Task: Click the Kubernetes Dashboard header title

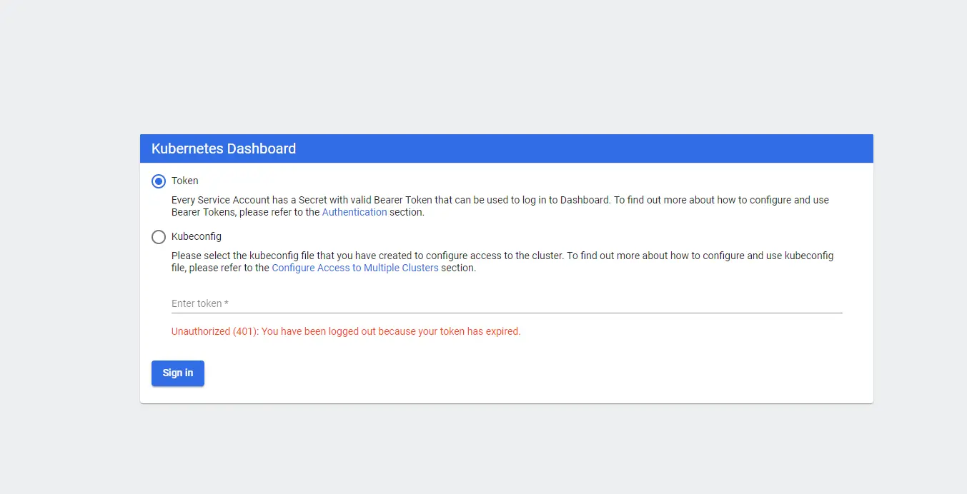Action: [224, 148]
